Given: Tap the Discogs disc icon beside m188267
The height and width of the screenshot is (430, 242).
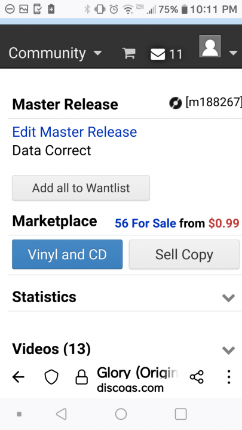Looking at the screenshot, I should pos(175,103).
